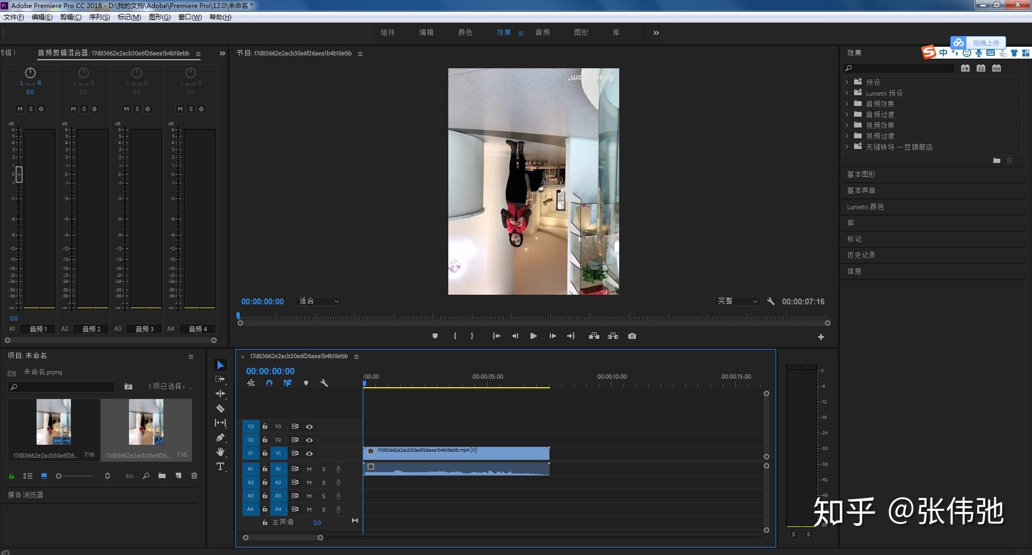Select the Type tool
Screen dimensions: 1032x555
[220, 466]
